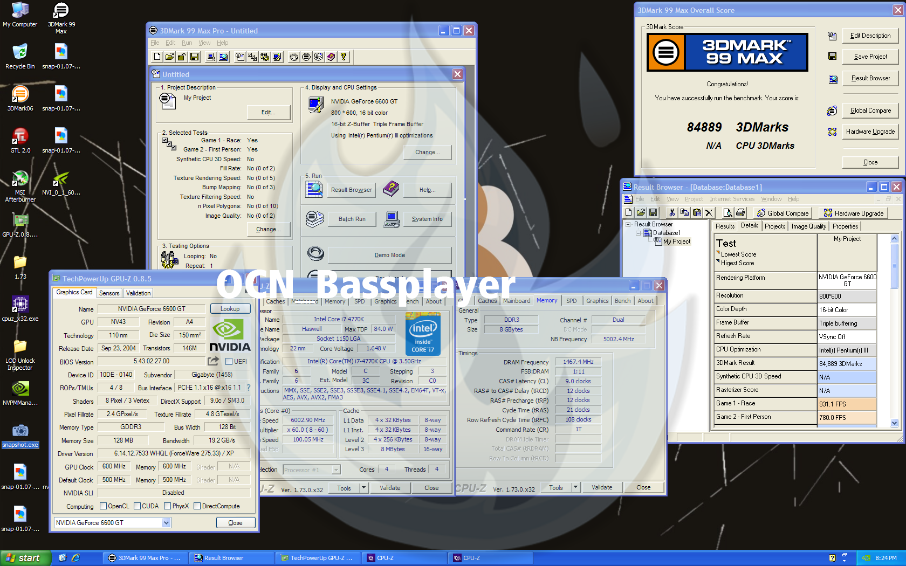Open Processor #1 selection dropdown in CPU-Z
Image resolution: width=906 pixels, height=566 pixels.
336,470
